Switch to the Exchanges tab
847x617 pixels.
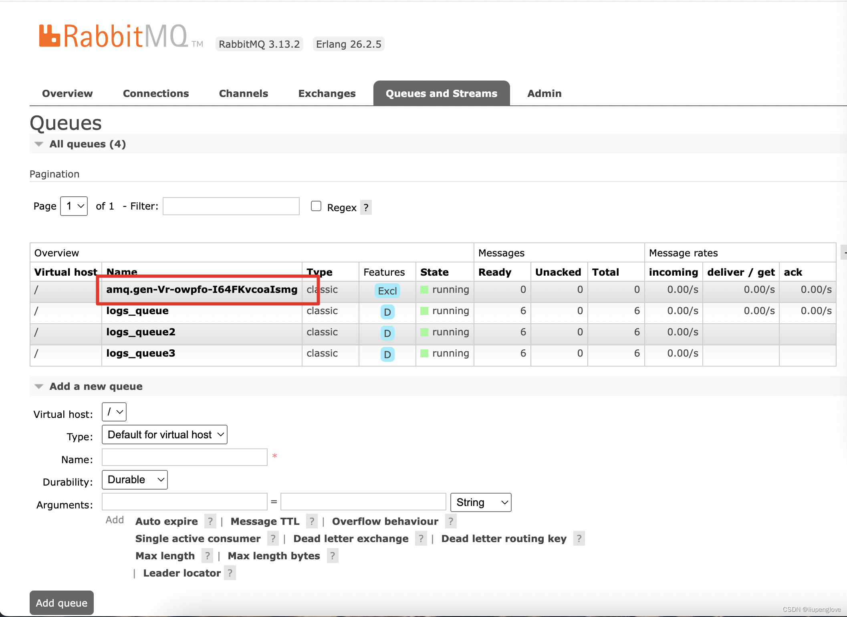coord(327,93)
